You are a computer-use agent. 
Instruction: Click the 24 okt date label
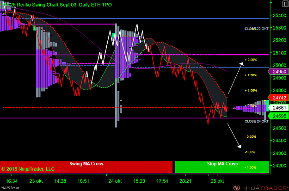coord(115,181)
